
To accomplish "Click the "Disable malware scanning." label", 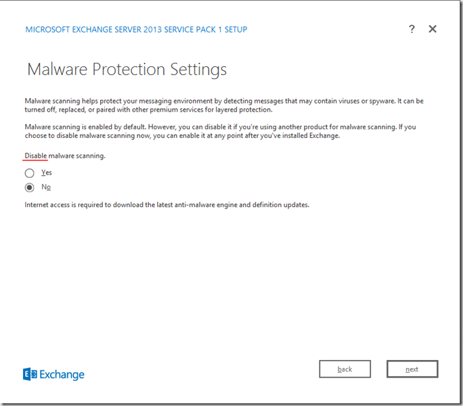I will point(65,156).
